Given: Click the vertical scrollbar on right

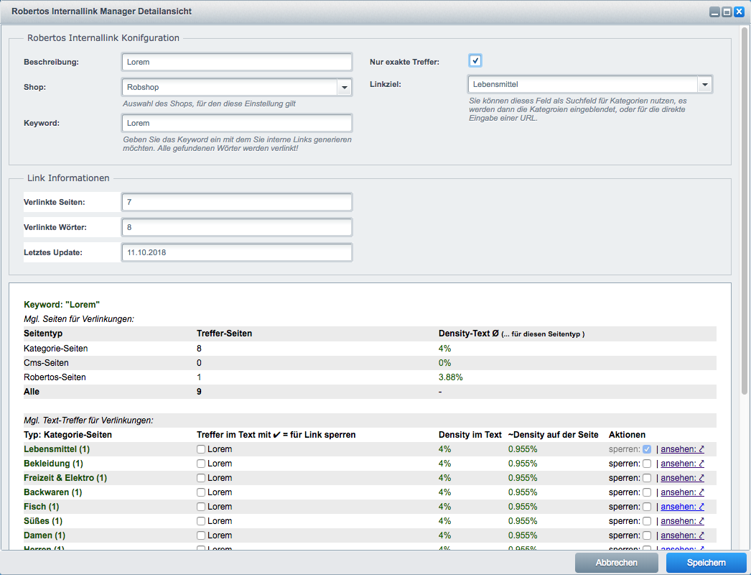Looking at the screenshot, I should pos(745,216).
